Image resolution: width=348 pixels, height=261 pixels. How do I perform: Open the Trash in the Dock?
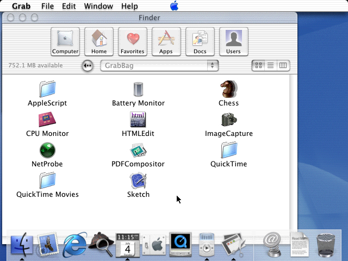point(326,245)
